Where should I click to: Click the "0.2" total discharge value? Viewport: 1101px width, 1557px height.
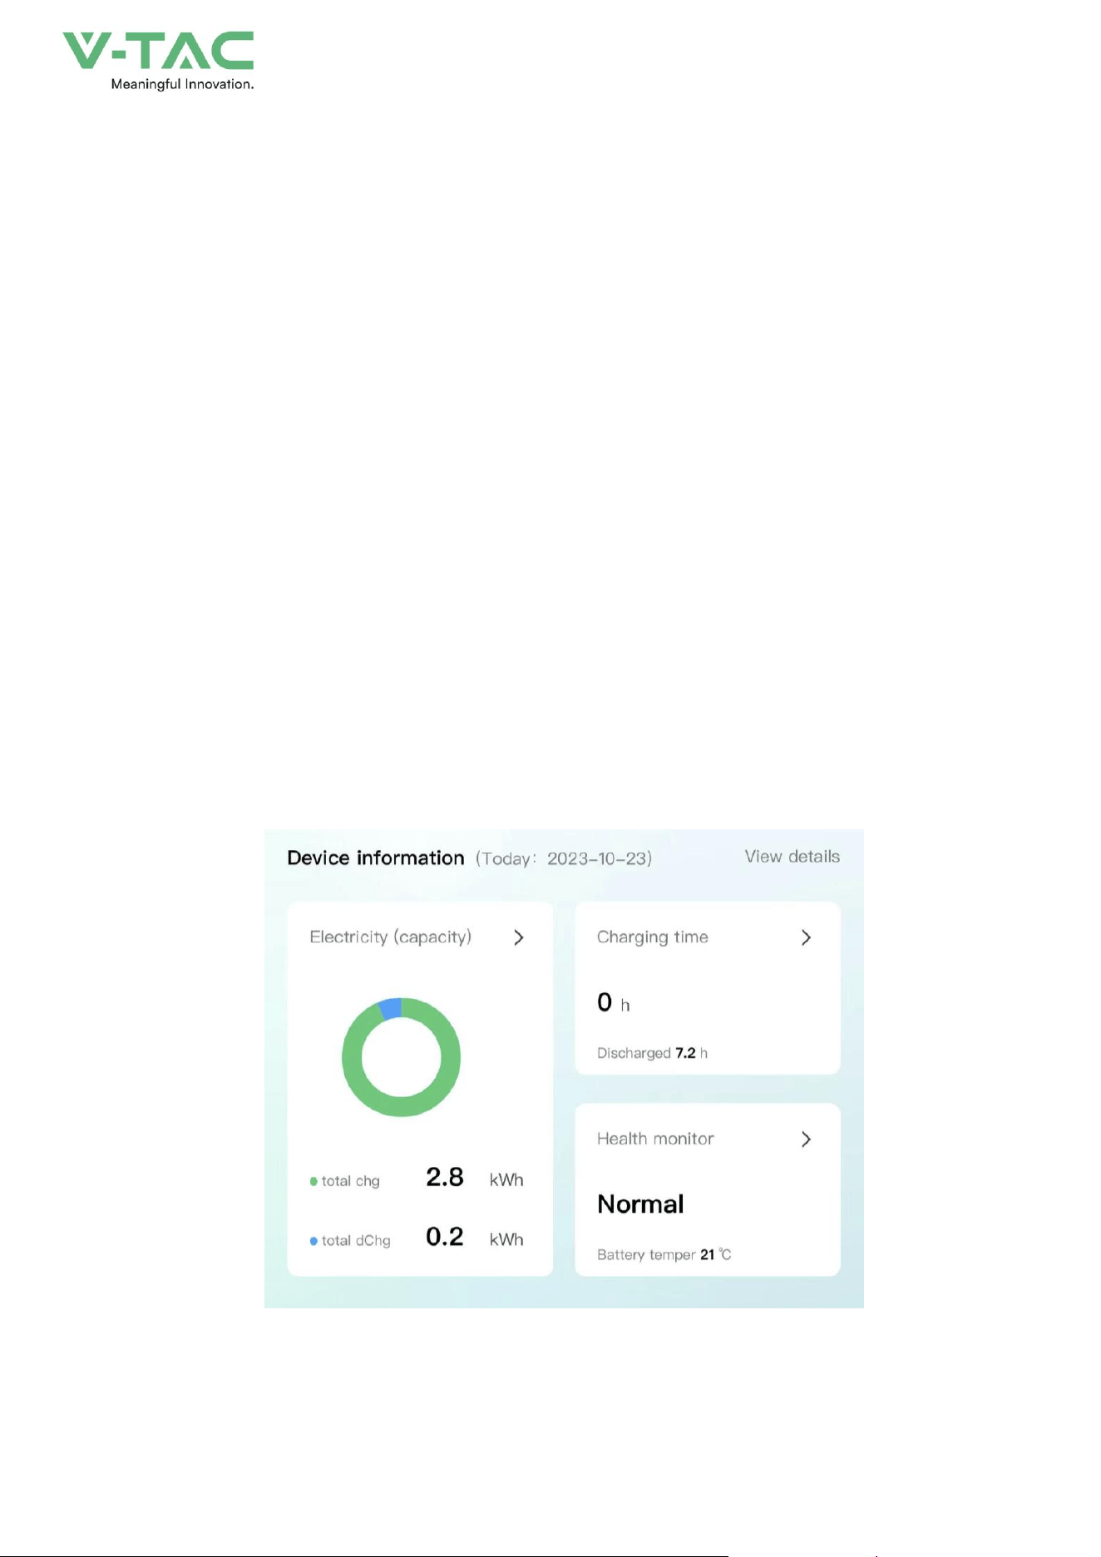pos(445,1237)
